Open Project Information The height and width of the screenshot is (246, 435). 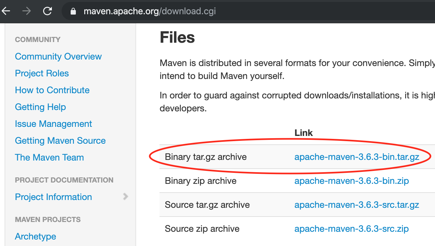click(x=53, y=197)
